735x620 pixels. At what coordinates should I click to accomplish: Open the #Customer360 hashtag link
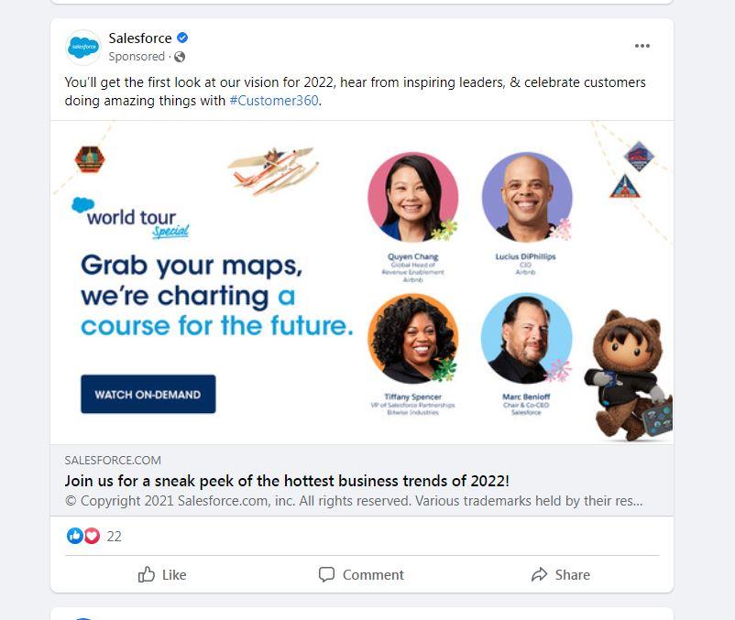[274, 101]
